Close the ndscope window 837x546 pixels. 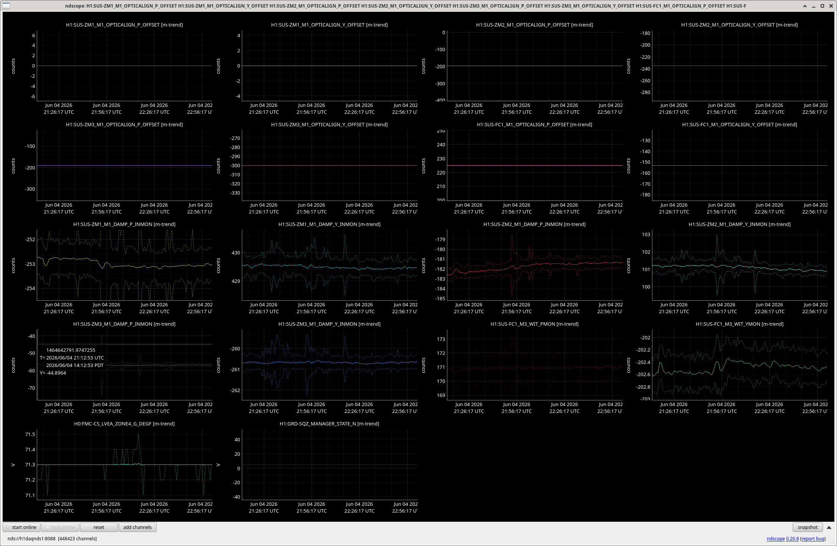(831, 6)
